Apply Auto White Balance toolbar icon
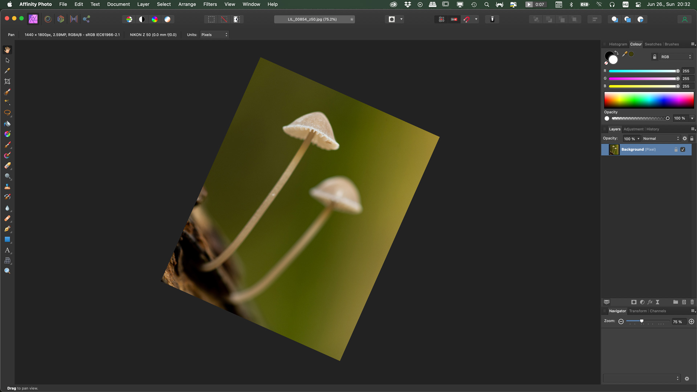Image resolution: width=697 pixels, height=392 pixels. point(167,19)
